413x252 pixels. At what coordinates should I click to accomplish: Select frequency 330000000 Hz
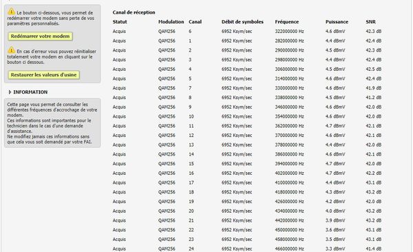[290, 88]
